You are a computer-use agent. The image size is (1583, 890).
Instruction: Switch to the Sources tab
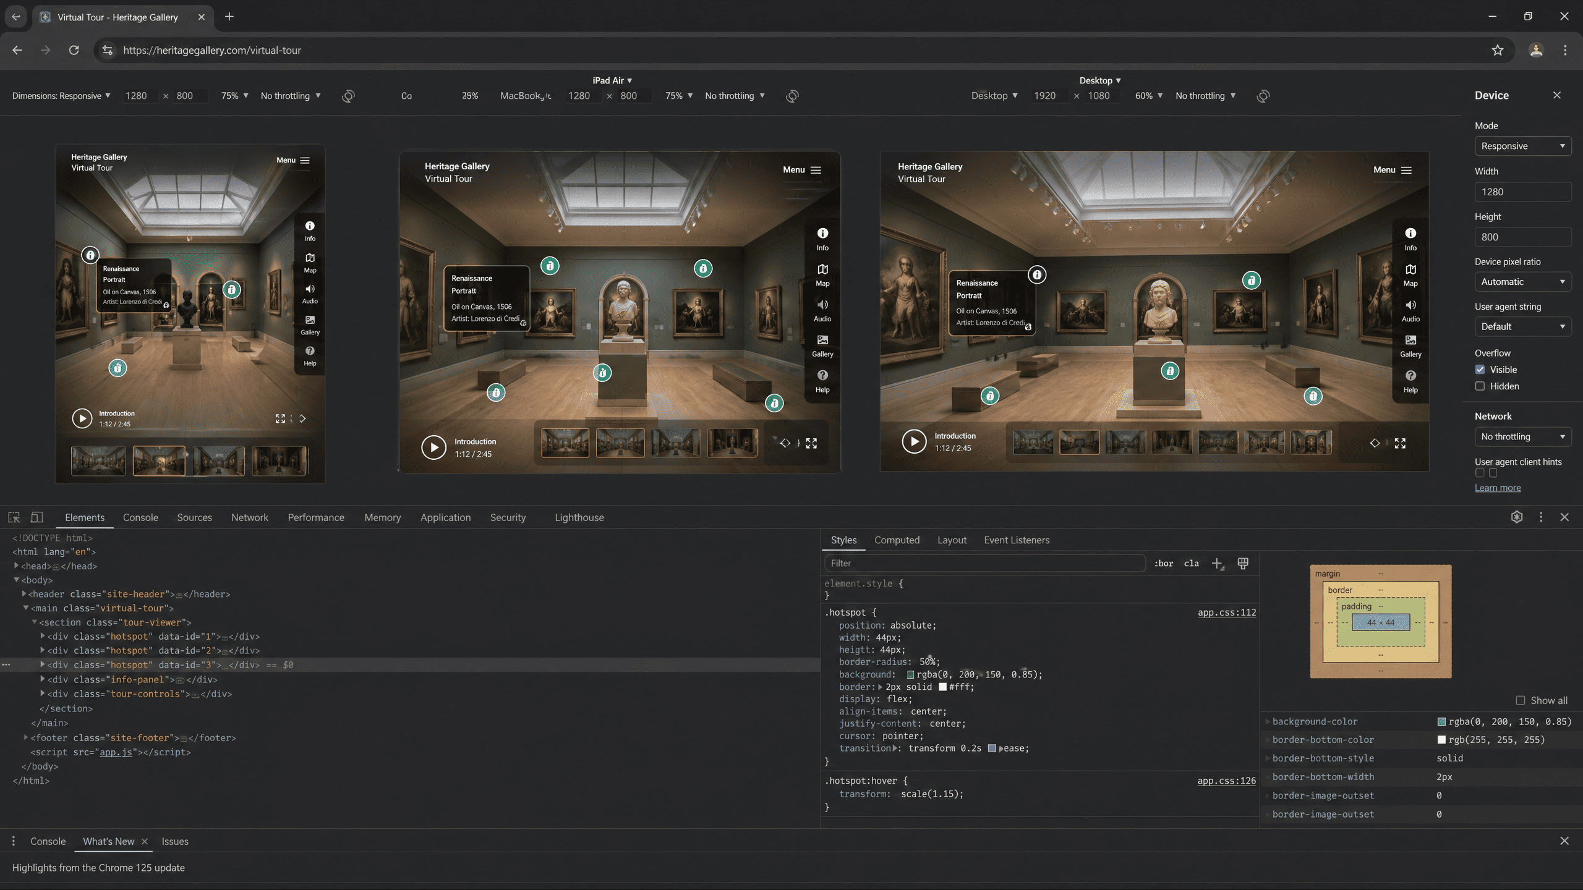(x=194, y=517)
